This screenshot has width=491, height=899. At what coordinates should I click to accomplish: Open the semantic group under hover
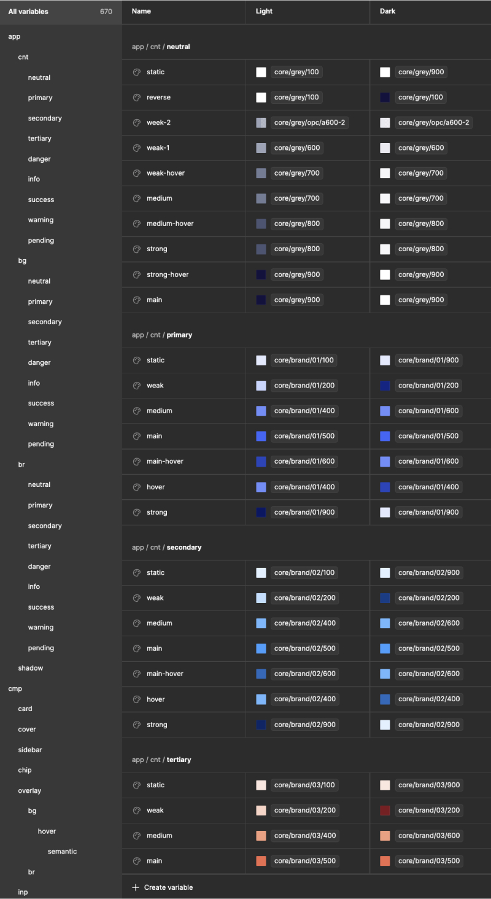[62, 851]
